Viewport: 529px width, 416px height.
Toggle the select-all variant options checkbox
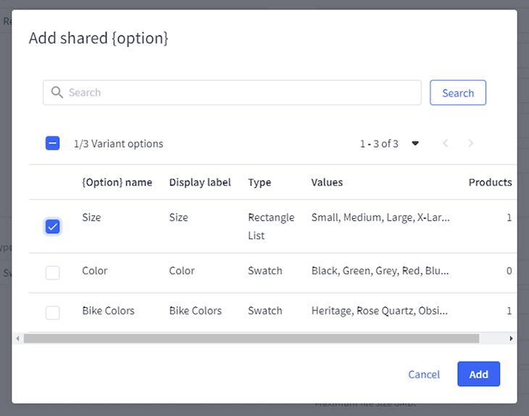click(53, 143)
